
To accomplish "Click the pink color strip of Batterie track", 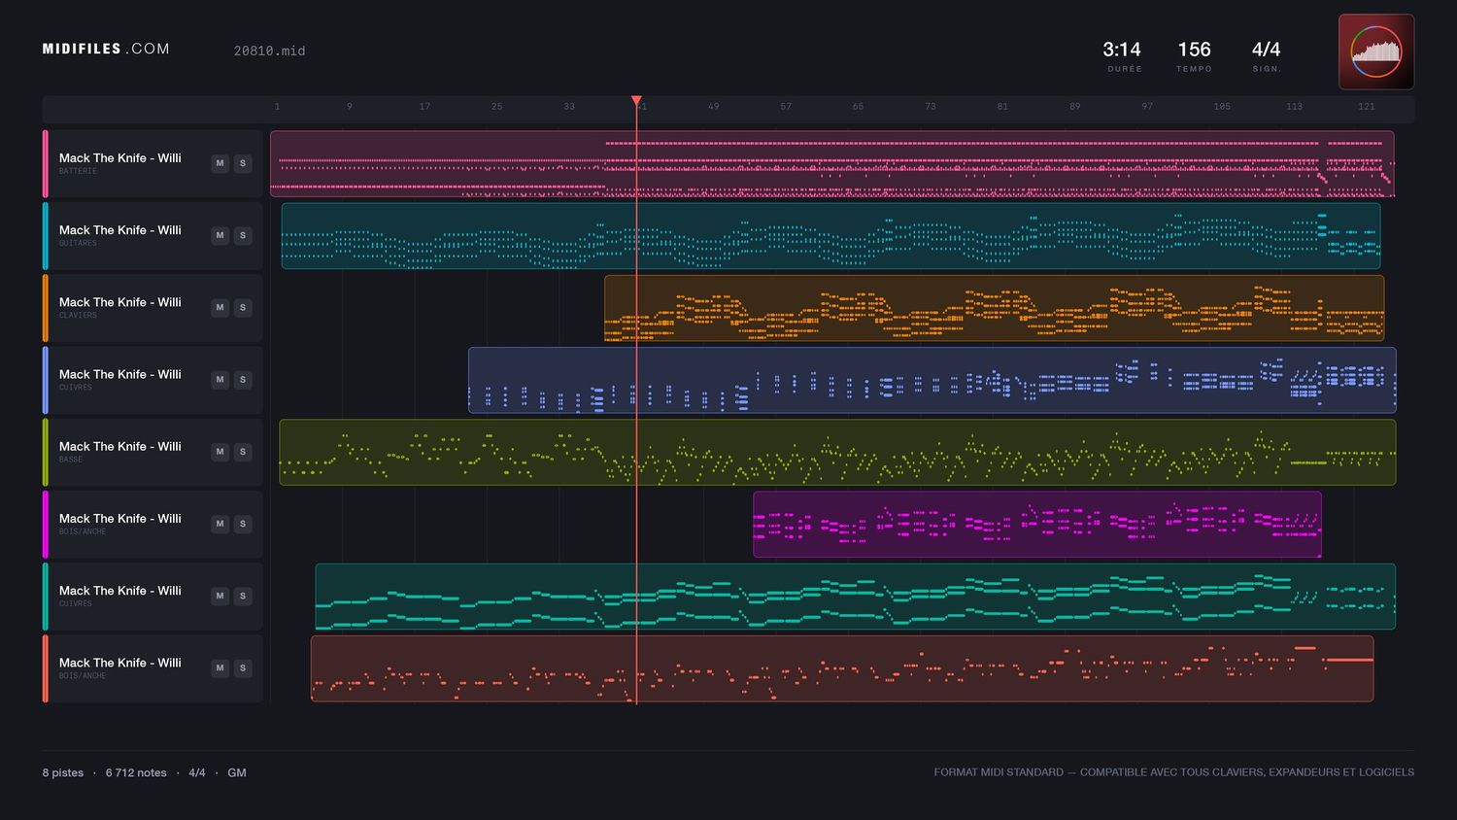I will click(x=46, y=164).
